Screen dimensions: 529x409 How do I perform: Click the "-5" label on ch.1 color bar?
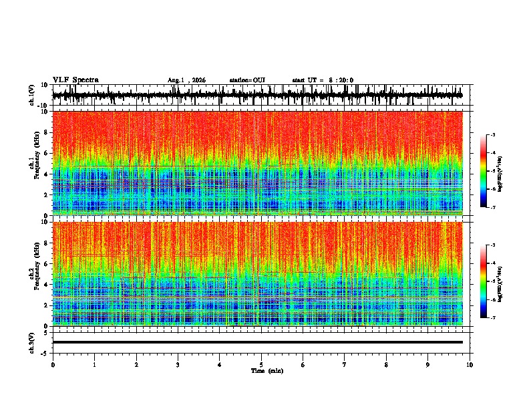tap(493, 171)
